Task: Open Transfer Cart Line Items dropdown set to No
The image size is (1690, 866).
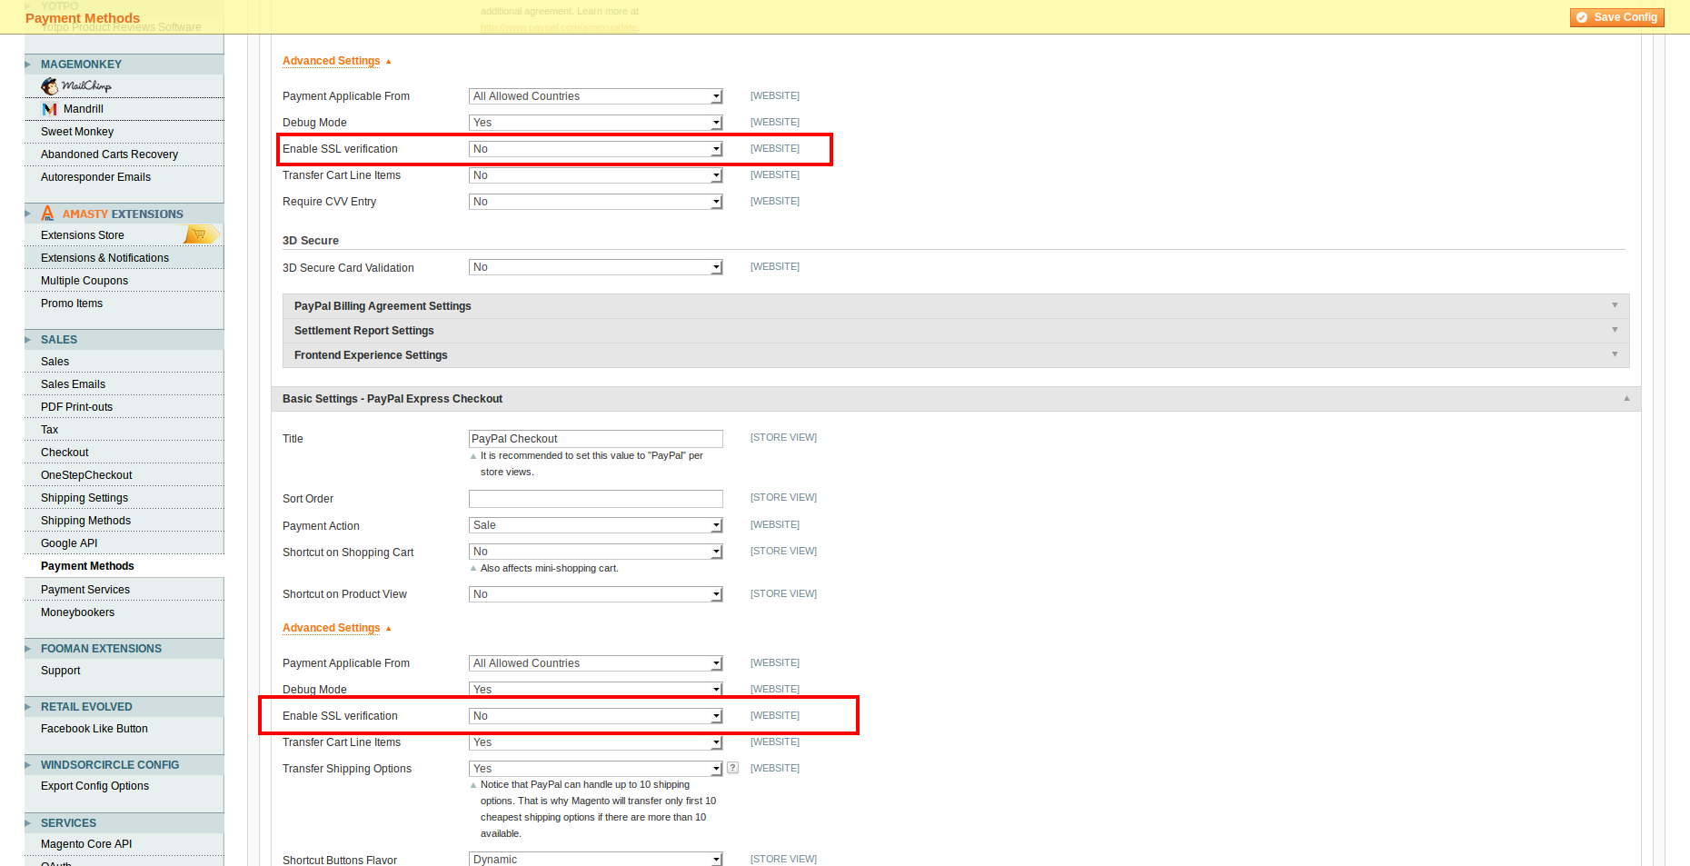Action: click(596, 175)
